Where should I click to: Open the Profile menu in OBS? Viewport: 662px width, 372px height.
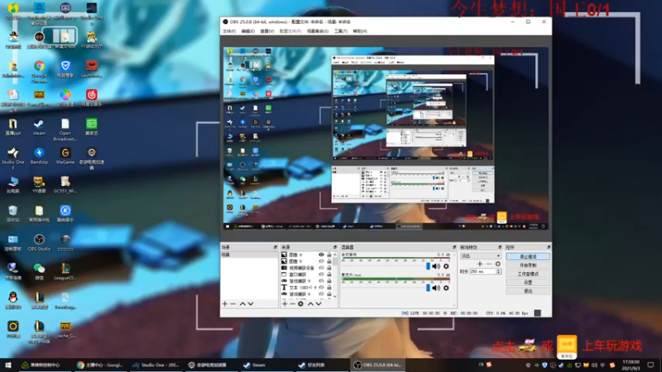coord(290,31)
